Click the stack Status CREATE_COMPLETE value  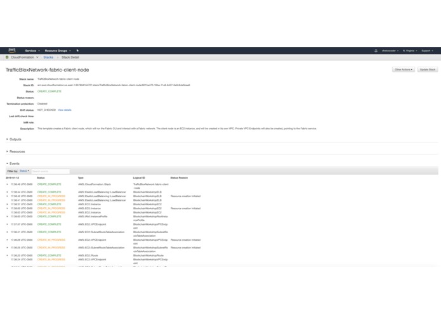[49, 91]
